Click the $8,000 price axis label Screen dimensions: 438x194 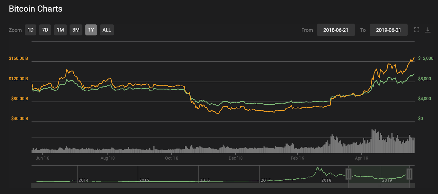[425, 79]
